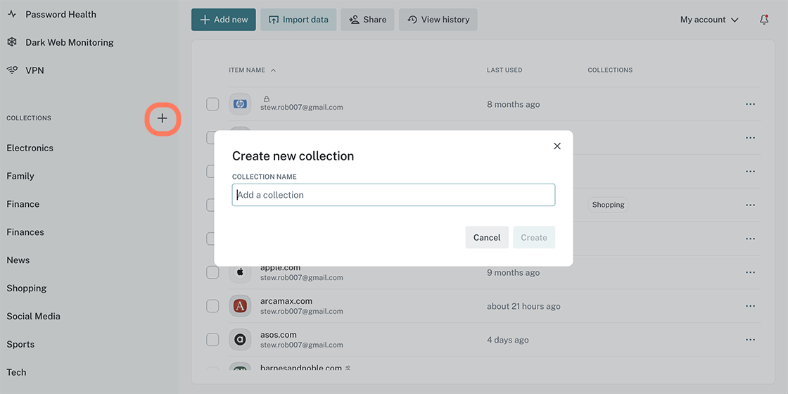Click the arcamax.com site icon

[240, 306]
